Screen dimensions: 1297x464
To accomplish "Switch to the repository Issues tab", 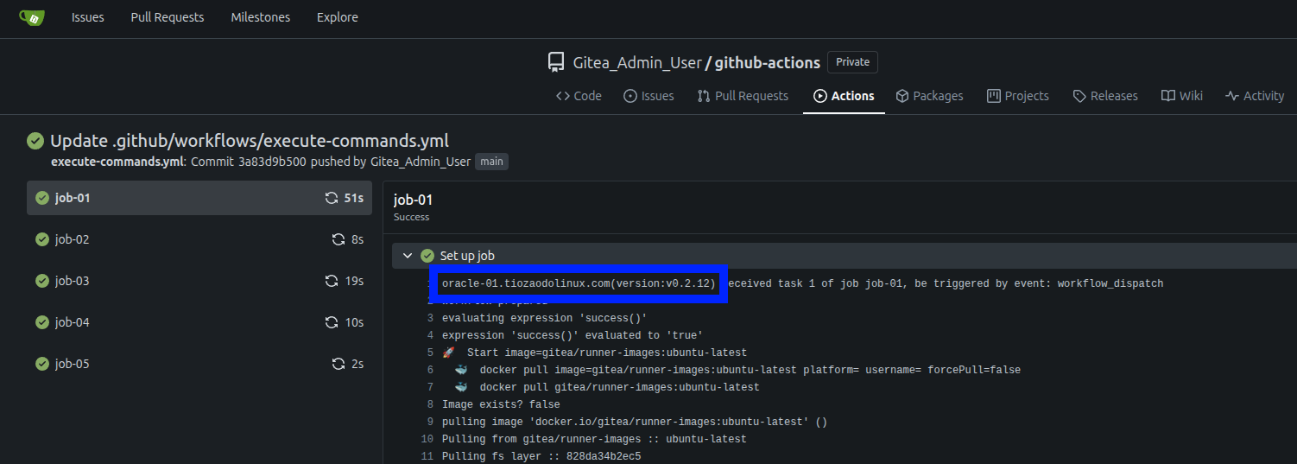I will pos(648,96).
